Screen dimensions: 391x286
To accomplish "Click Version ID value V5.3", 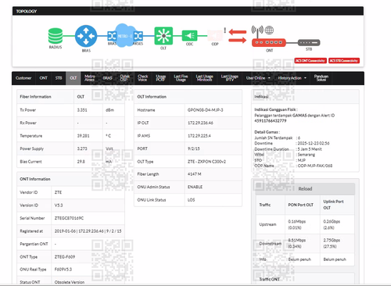I will coord(59,206).
